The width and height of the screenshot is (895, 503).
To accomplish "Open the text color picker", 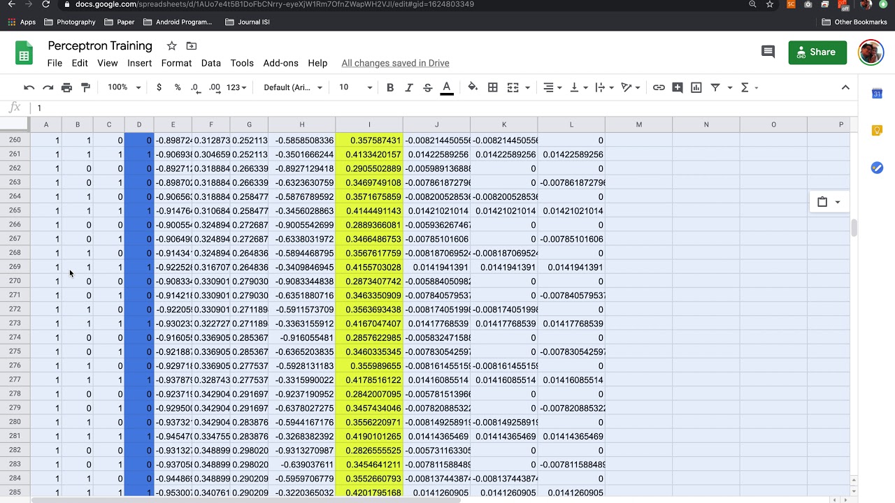I will [x=447, y=87].
